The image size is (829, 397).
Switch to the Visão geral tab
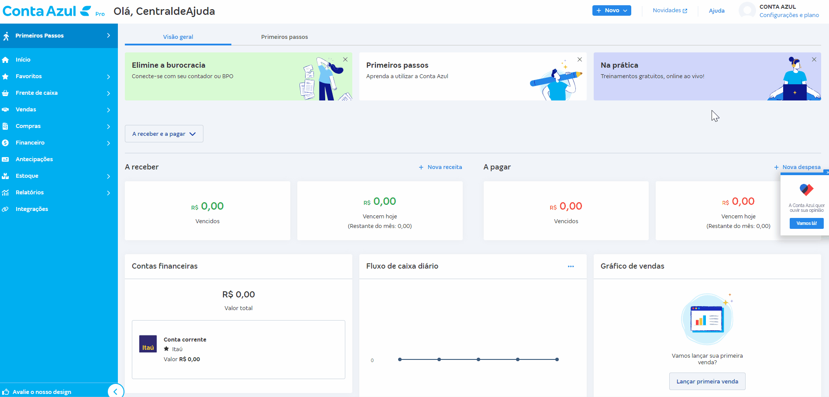coord(178,37)
